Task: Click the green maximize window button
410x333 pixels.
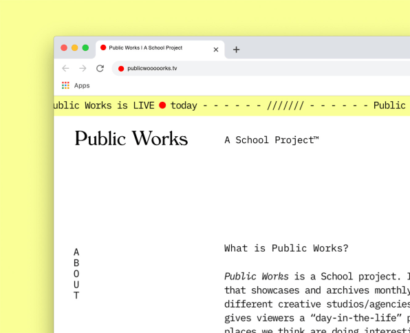Action: 85,47
